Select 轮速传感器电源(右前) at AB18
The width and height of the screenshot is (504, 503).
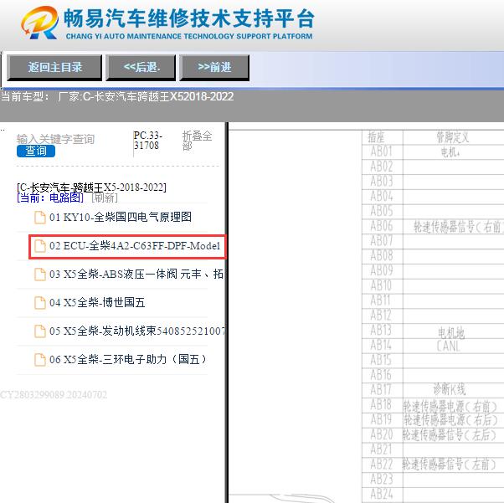coord(453,406)
